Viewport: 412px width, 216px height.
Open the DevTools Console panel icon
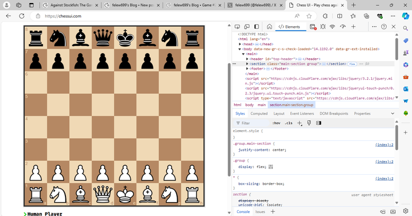(313, 27)
